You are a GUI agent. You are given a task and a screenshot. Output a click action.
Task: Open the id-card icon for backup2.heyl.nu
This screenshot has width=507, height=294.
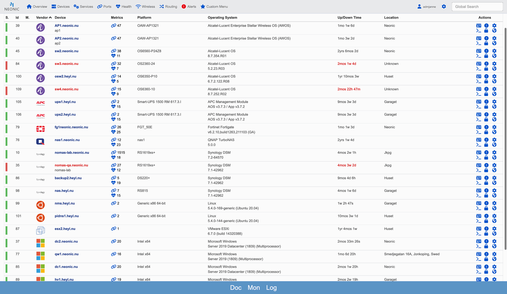pos(478,178)
